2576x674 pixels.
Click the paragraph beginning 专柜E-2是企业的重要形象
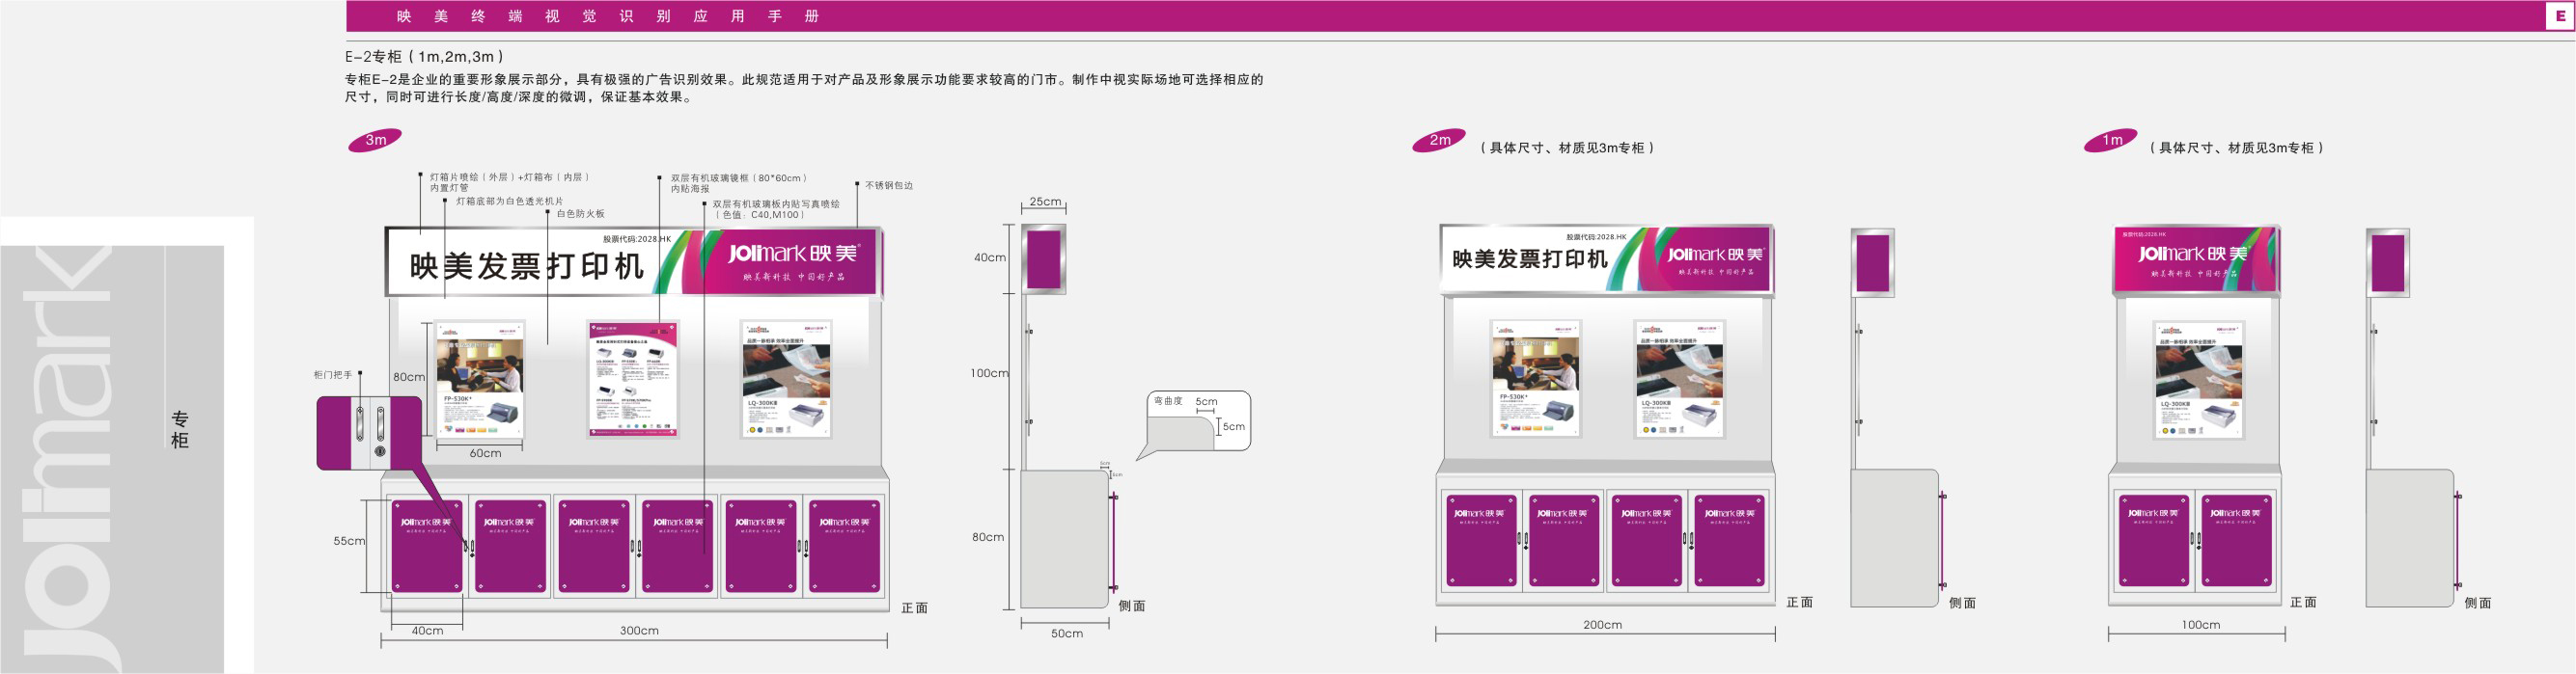pos(804,88)
